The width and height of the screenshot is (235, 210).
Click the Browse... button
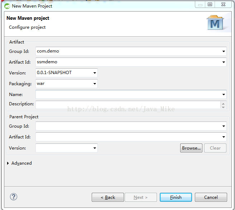click(x=191, y=148)
